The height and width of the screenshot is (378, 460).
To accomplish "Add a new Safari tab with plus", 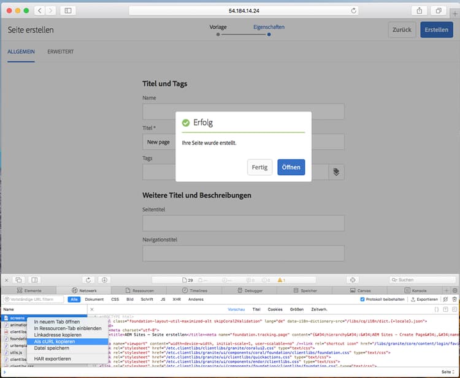I will pos(455,13).
